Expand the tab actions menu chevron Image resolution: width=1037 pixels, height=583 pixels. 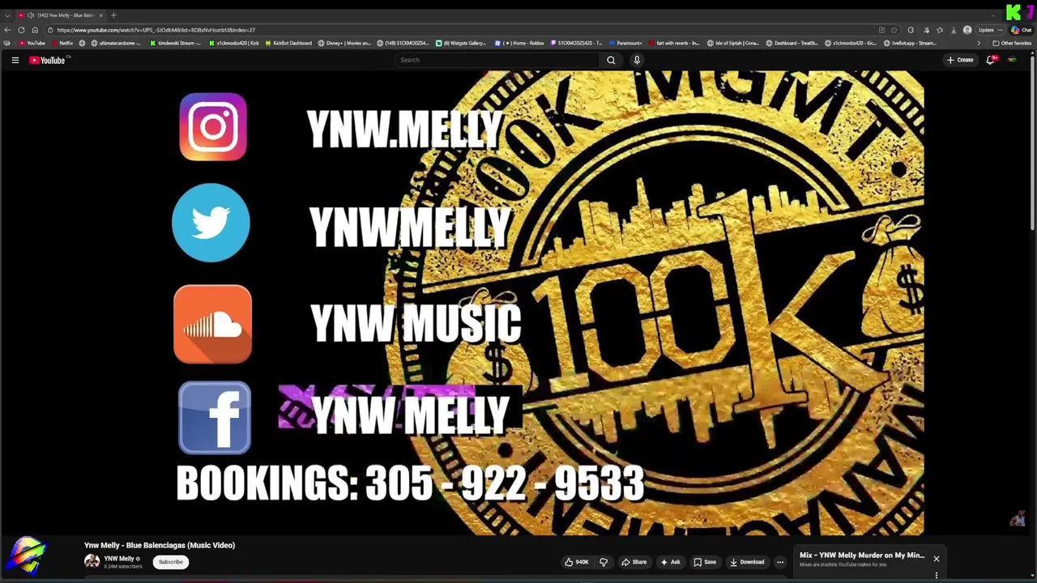coord(7,15)
